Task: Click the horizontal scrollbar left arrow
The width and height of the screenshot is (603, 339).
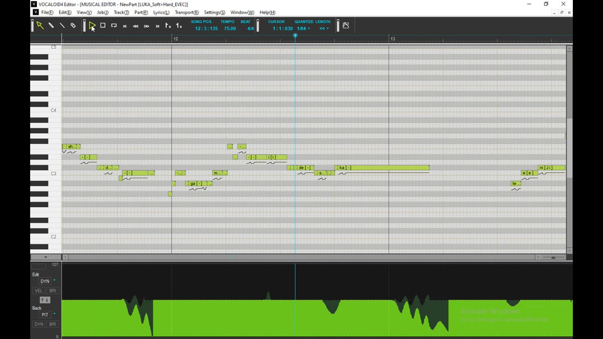Action: (65, 257)
